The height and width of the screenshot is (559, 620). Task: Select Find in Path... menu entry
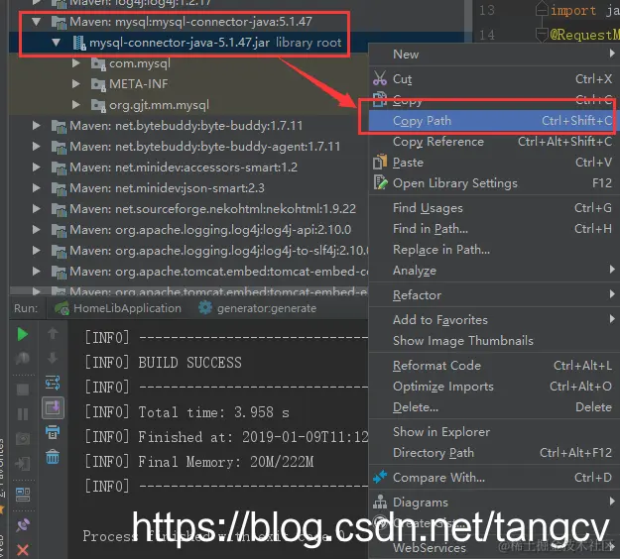tap(494, 229)
